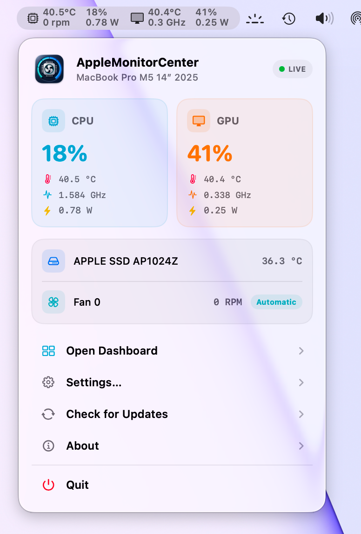The height and width of the screenshot is (534, 361).
Task: Click the Open Dashboard grid icon
Action: point(48,351)
